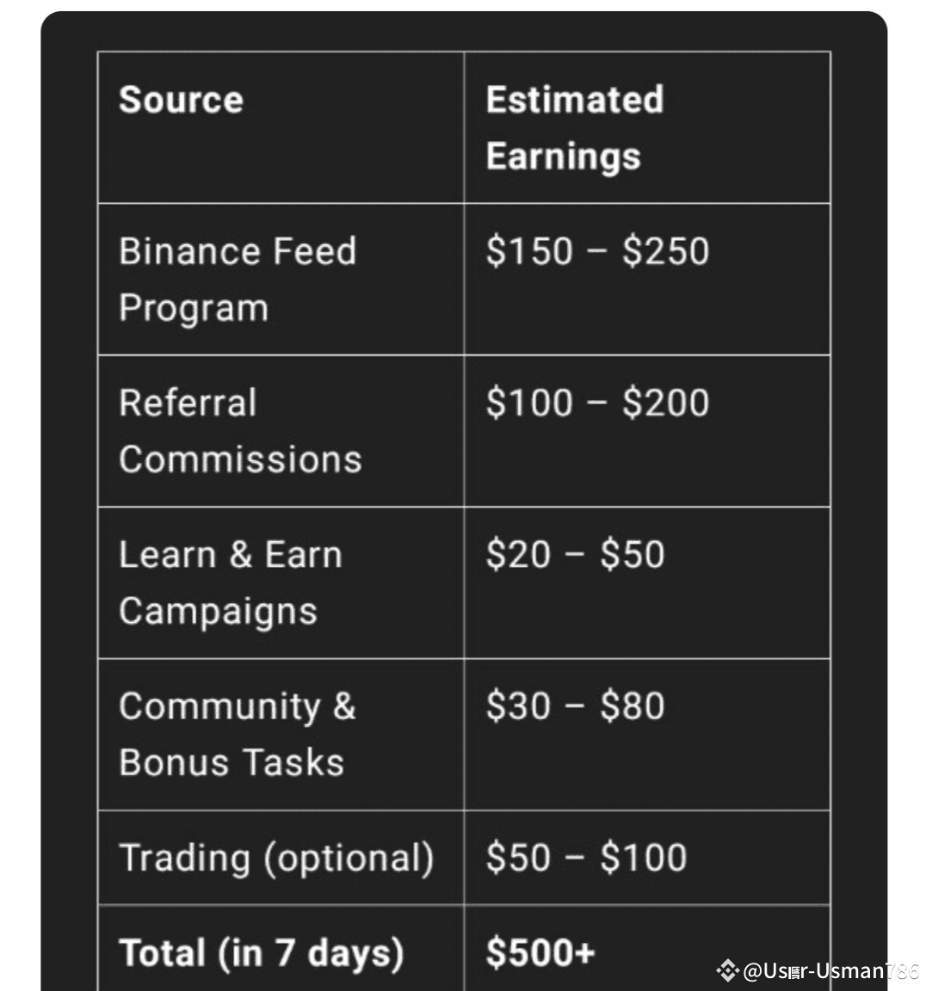The height and width of the screenshot is (991, 926).
Task: Click the $500+ total value
Action: click(x=540, y=952)
